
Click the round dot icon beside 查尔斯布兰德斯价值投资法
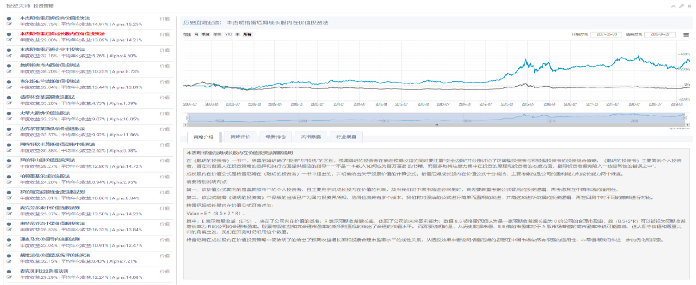point(9,82)
